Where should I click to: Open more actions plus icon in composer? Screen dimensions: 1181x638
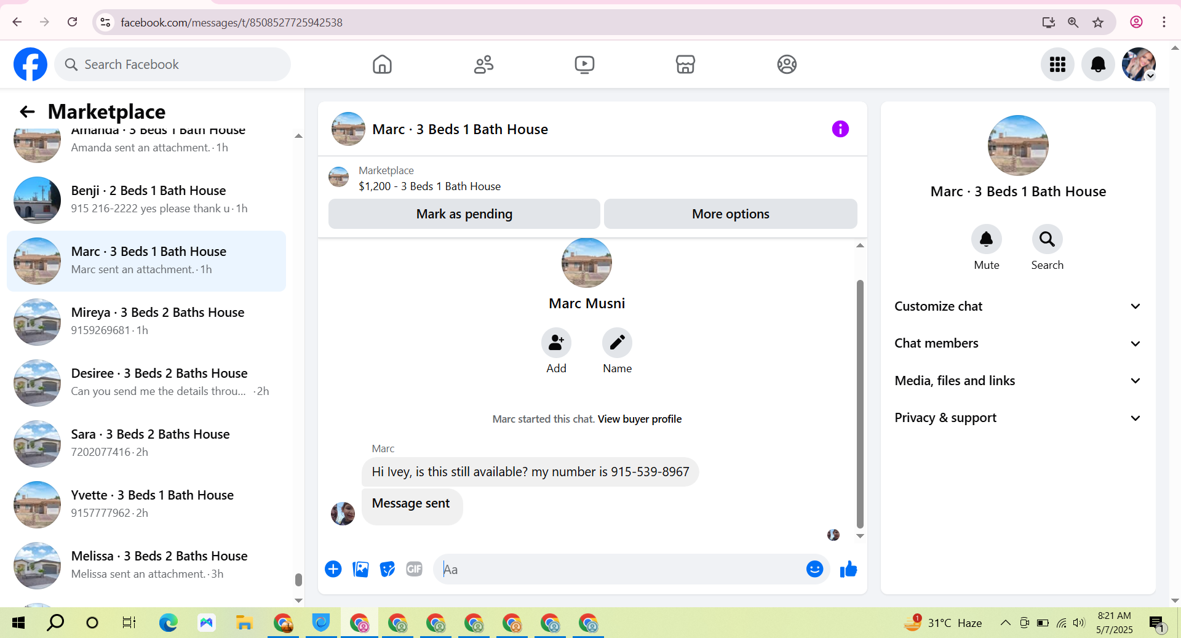(x=333, y=569)
